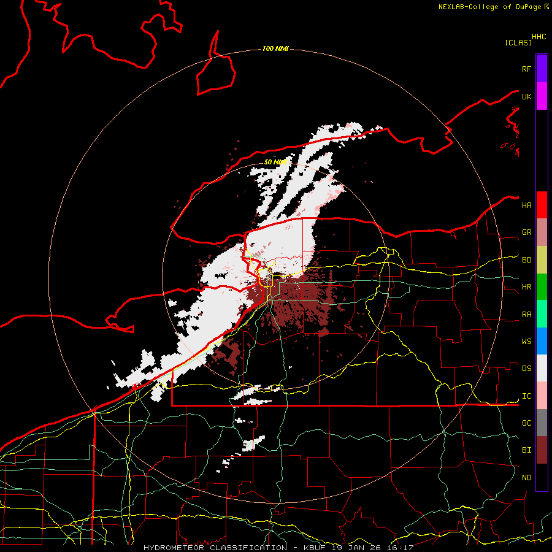Viewport: 552px width, 552px height.
Task: Click the 'UK' legend label
Action: click(526, 96)
